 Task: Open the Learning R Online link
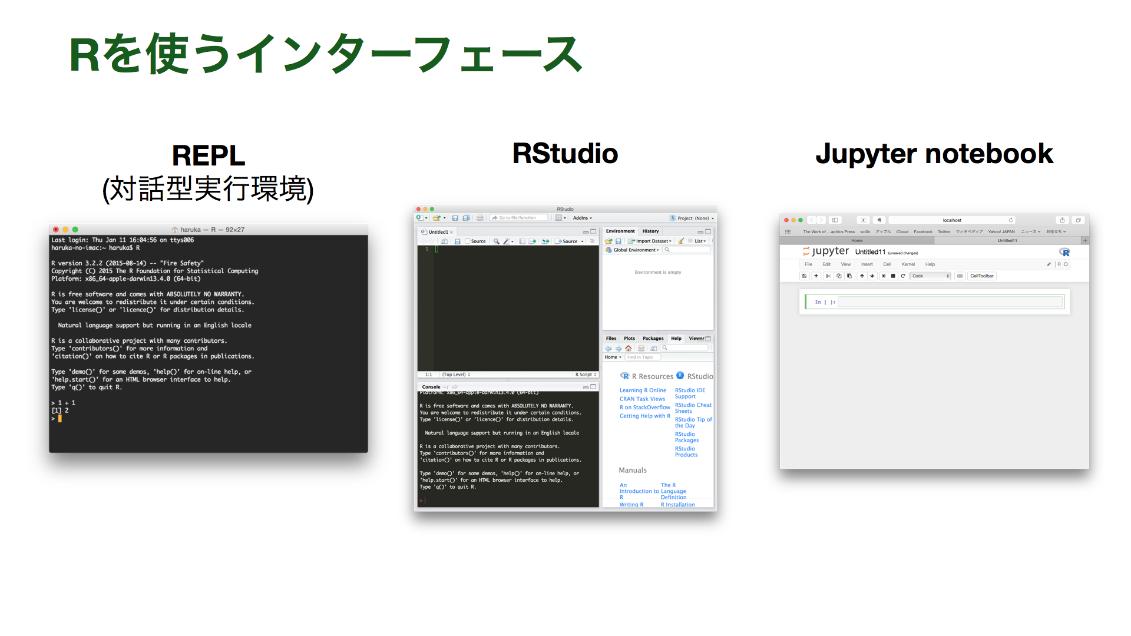click(643, 390)
